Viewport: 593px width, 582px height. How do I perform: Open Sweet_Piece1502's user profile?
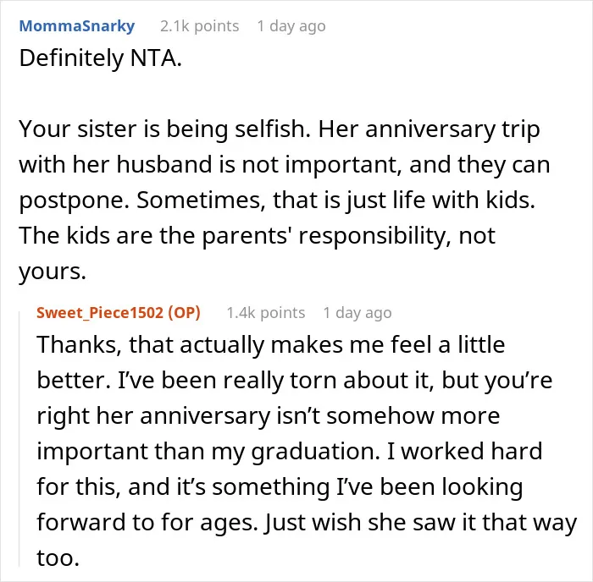point(100,313)
